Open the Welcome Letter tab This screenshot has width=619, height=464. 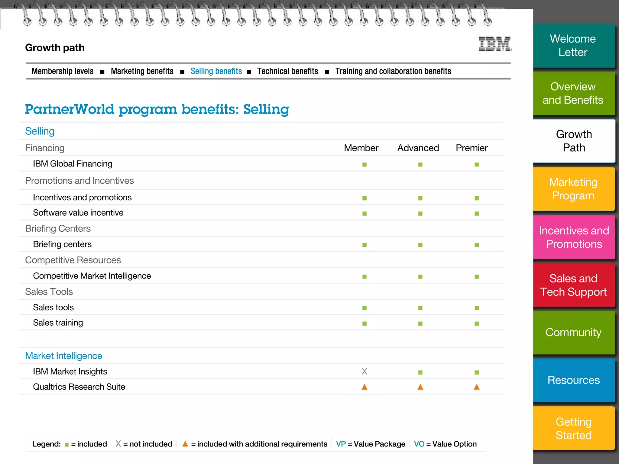(x=574, y=46)
